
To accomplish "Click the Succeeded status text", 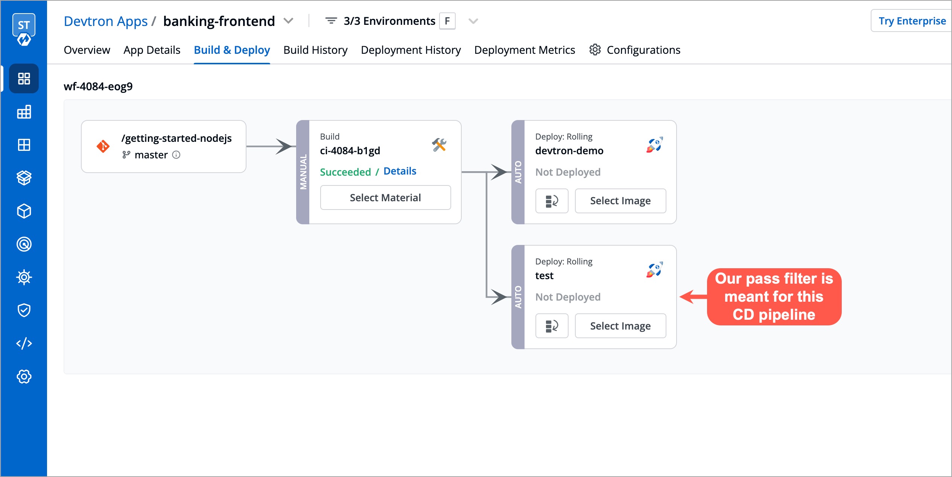I will [x=345, y=172].
